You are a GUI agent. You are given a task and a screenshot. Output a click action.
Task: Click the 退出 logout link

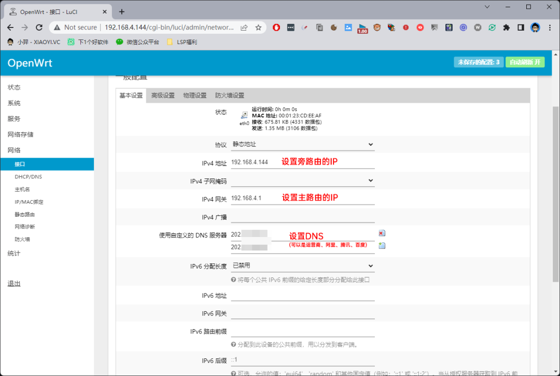14,284
